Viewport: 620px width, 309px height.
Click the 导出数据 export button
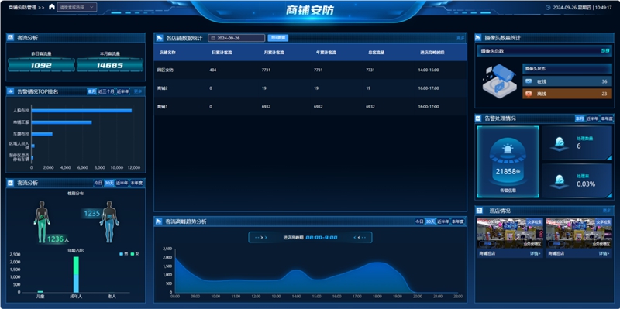[x=278, y=38]
